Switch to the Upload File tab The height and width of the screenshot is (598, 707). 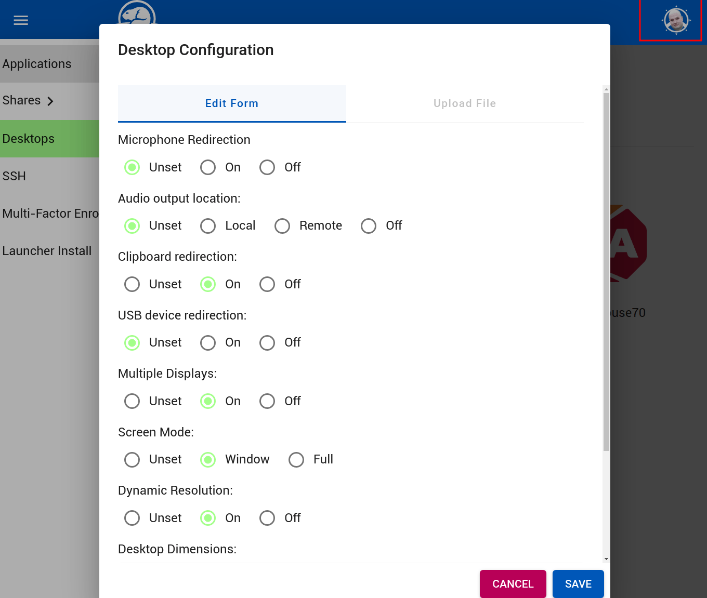(464, 103)
